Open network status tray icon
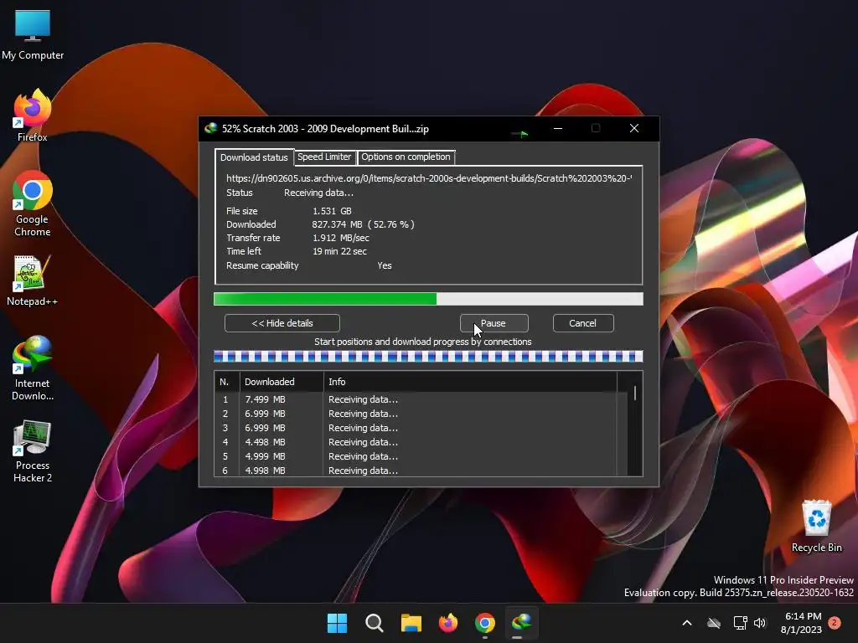The height and width of the screenshot is (643, 858). 740,623
